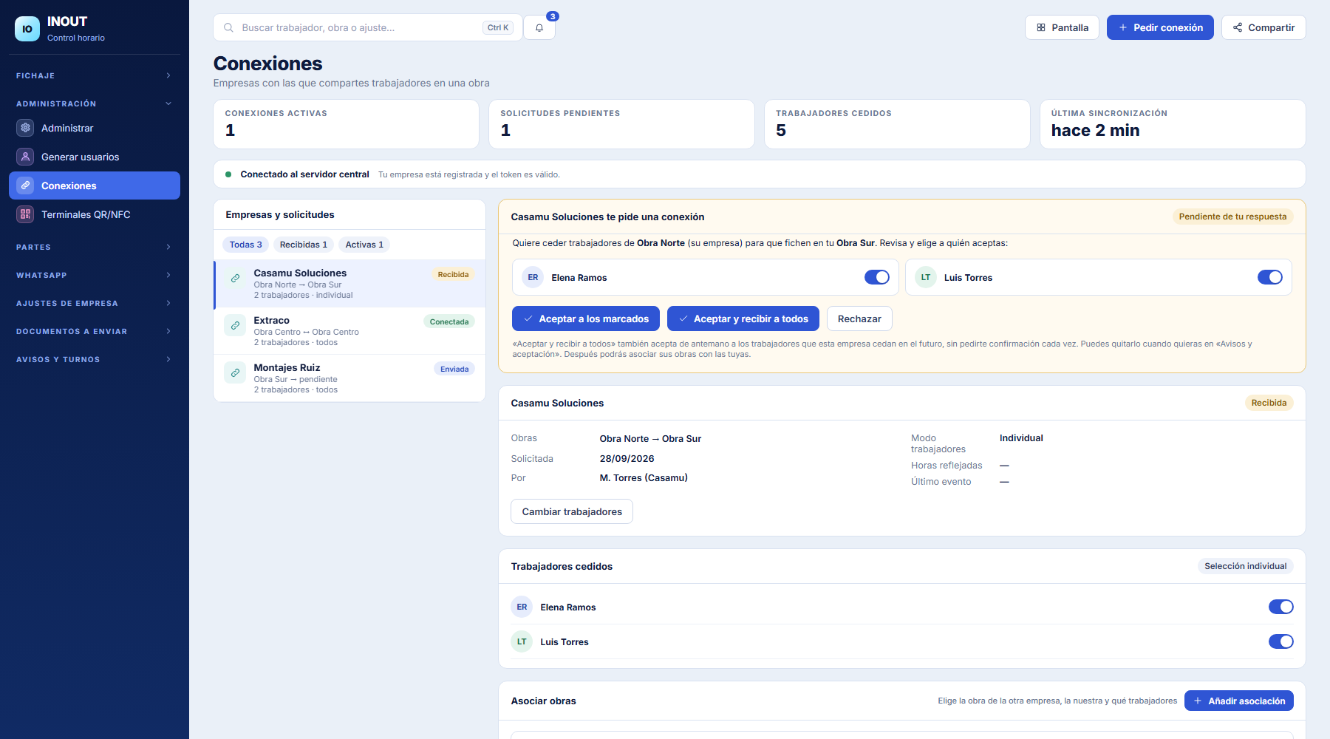Click LT avatar in the request card

pyautogui.click(x=926, y=277)
